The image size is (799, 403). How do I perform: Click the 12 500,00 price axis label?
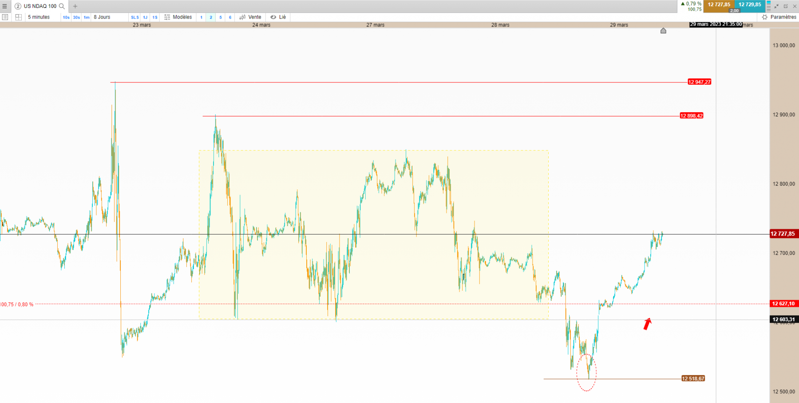coord(784,391)
